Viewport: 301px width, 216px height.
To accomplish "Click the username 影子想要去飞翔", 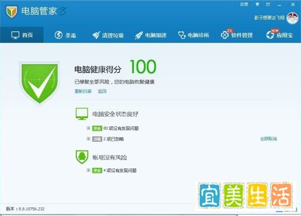I will point(269,18).
